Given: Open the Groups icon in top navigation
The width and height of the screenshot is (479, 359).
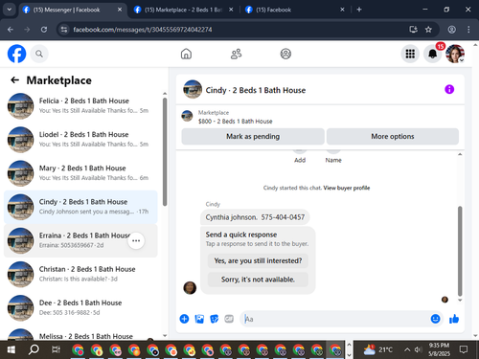Looking at the screenshot, I should (x=285, y=54).
